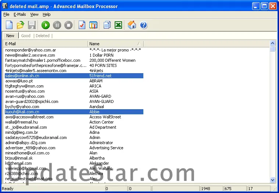Open the E-Mails menu
This screenshot has width=279, height=193.
20,14
